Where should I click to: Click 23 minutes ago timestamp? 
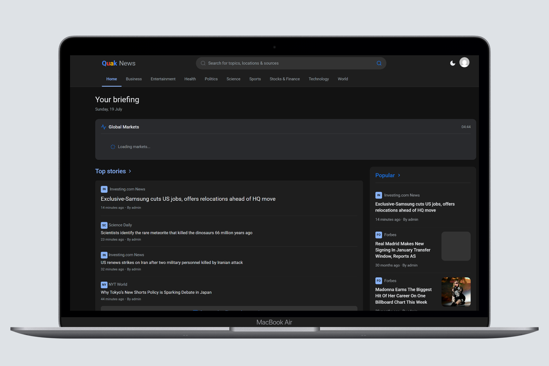pos(112,240)
